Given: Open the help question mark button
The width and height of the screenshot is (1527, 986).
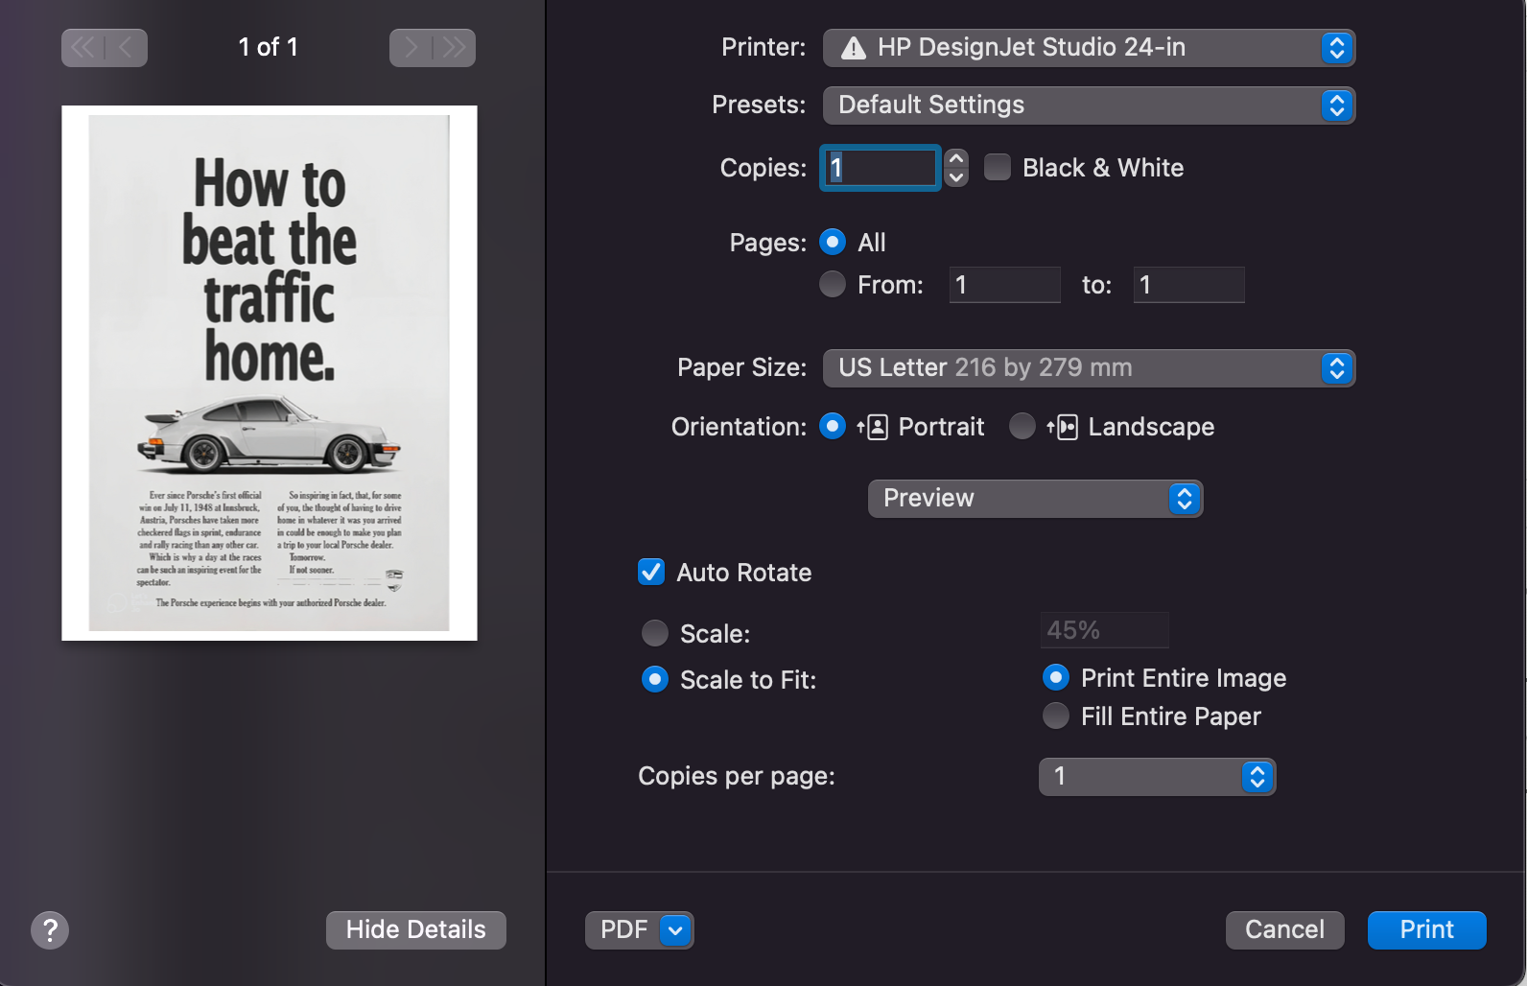Looking at the screenshot, I should click(x=50, y=929).
